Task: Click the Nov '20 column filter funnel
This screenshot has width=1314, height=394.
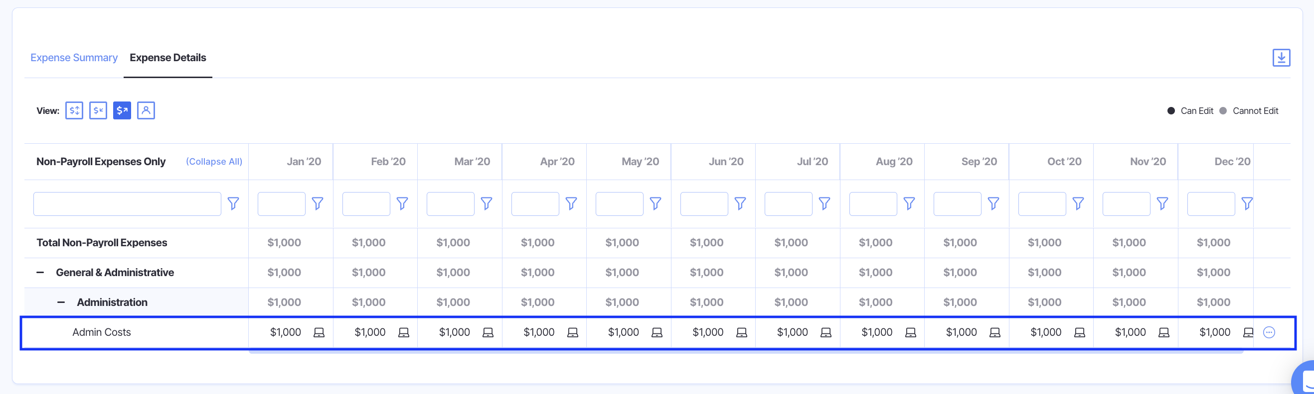Action: tap(1162, 203)
